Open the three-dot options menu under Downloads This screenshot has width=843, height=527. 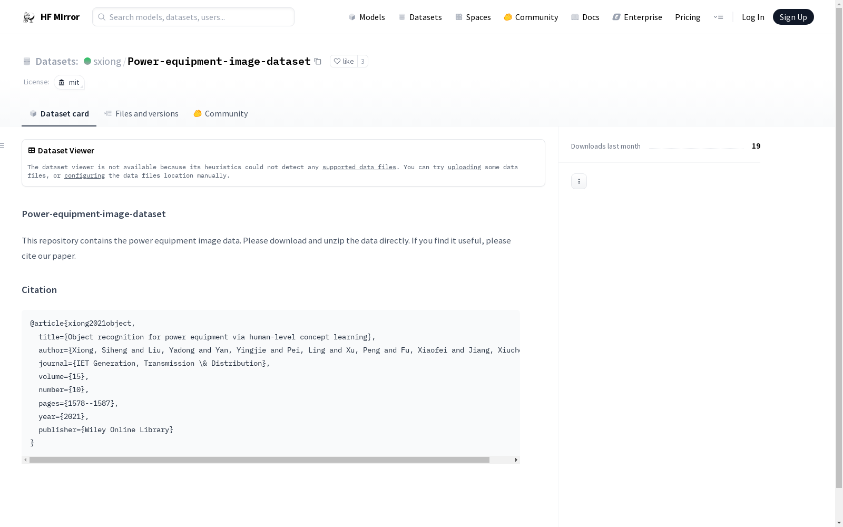[x=579, y=181]
